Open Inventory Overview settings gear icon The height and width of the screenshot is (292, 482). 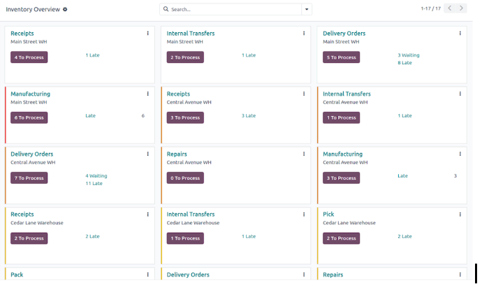coord(66,9)
